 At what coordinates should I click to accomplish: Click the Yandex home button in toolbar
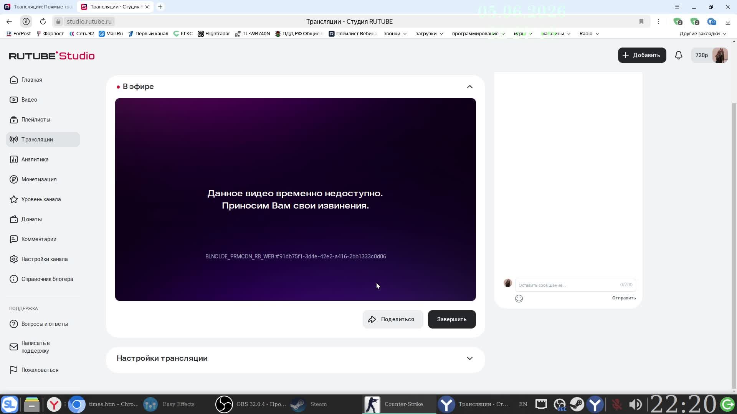coord(26,21)
